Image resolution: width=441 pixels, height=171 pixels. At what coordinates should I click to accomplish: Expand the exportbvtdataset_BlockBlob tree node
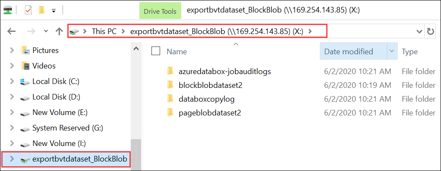[12, 159]
